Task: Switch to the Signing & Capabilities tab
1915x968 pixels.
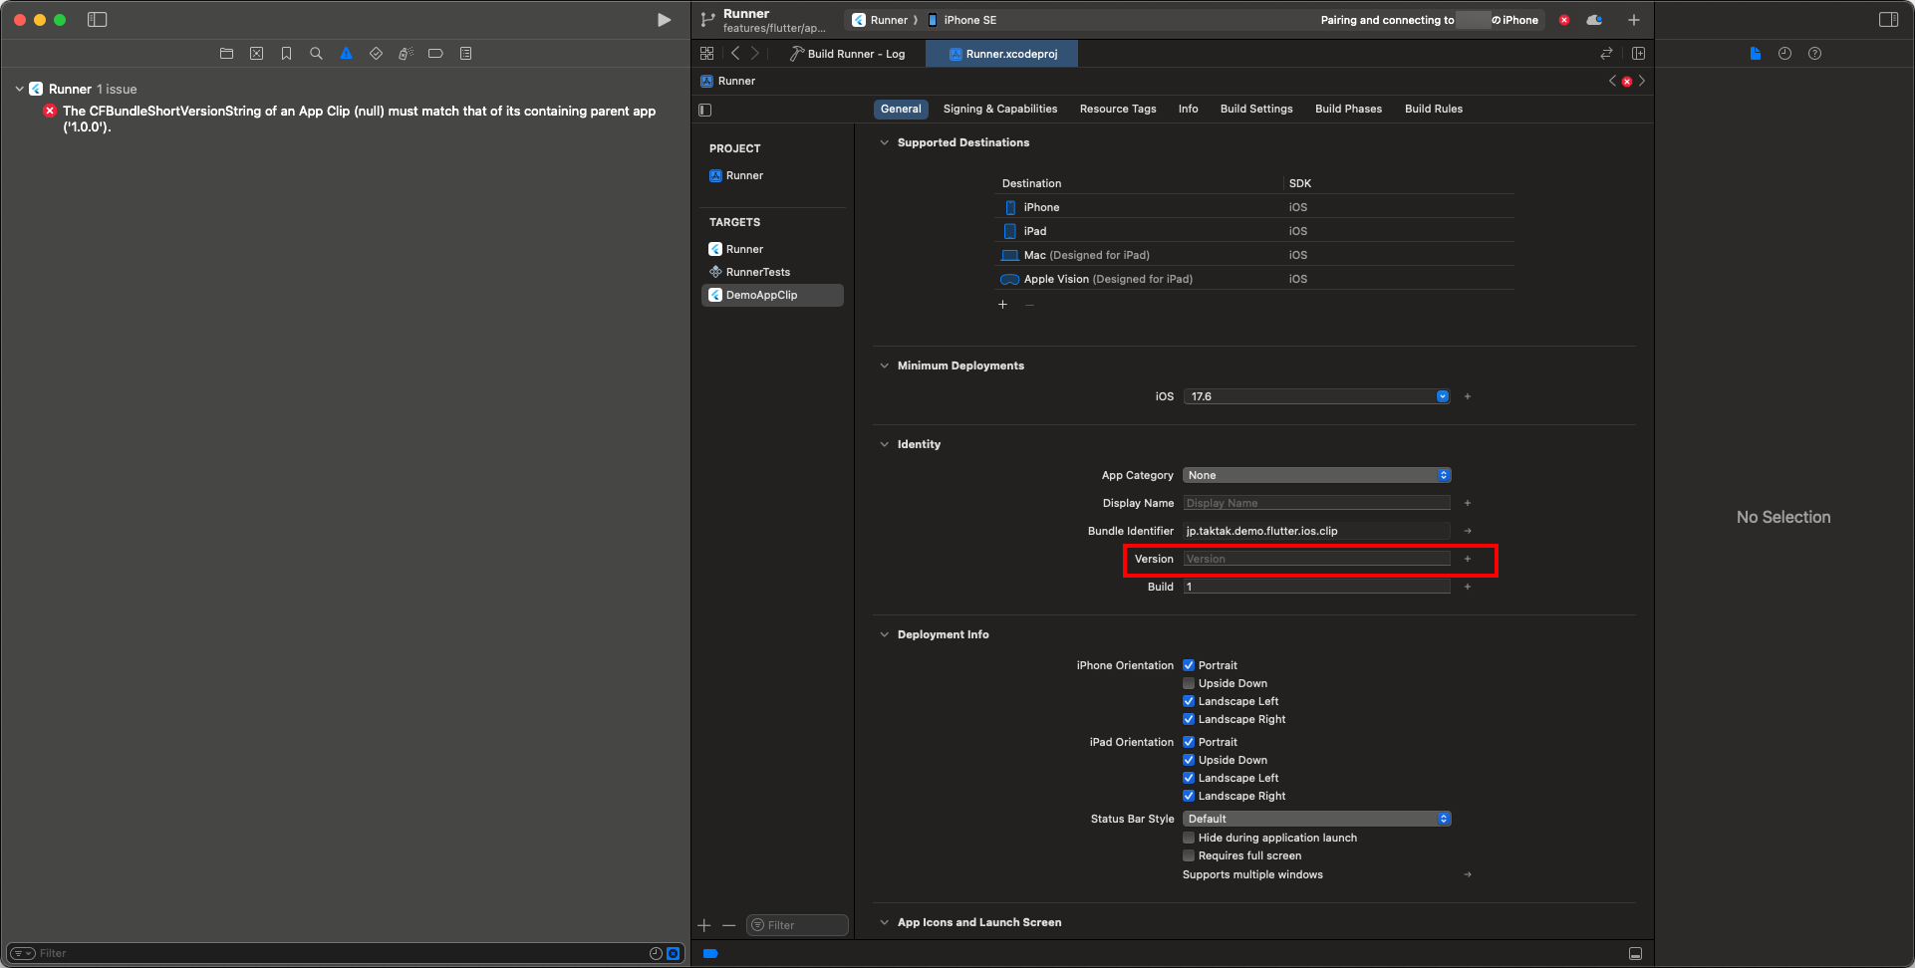Action: (1000, 109)
